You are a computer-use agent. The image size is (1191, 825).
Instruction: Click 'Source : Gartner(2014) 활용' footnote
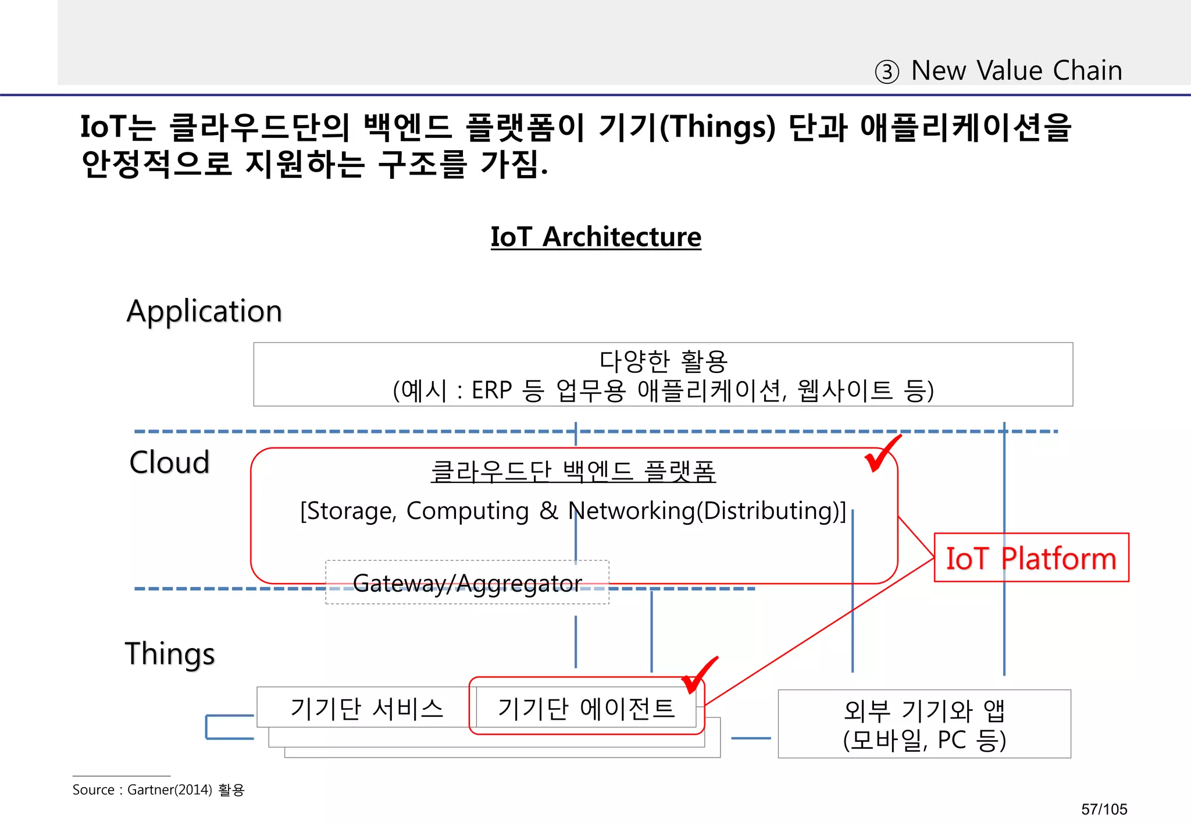[x=159, y=790]
